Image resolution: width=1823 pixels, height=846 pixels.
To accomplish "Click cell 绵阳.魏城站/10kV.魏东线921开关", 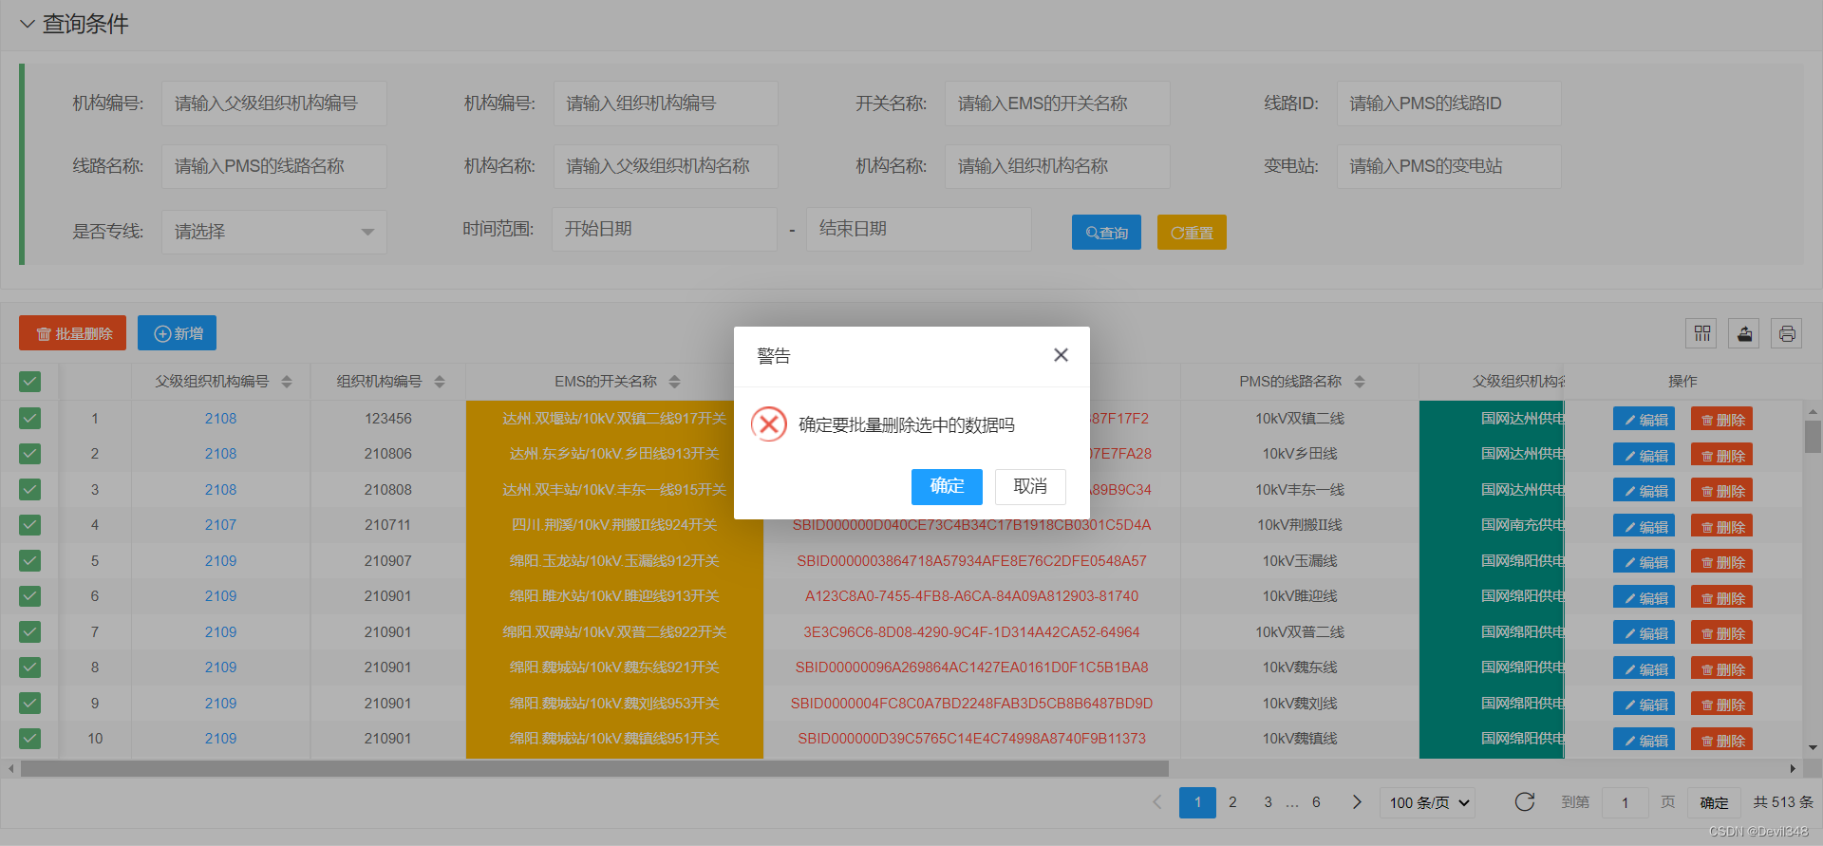I will 614,667.
